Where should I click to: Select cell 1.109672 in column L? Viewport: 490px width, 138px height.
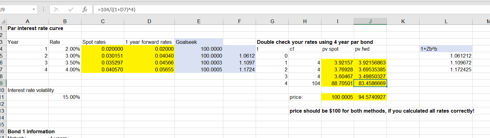[x=446, y=63]
